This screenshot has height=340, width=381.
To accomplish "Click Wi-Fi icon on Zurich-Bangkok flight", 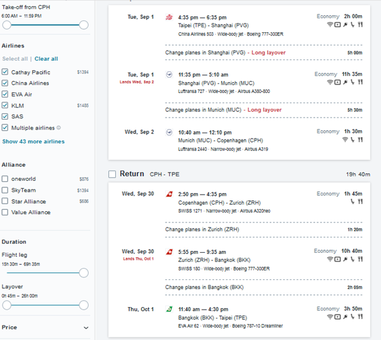I will click(330, 259).
